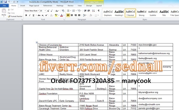Clear formatting with the eraser icon
Viewport: 179px width, 110px height.
pos(63,11)
